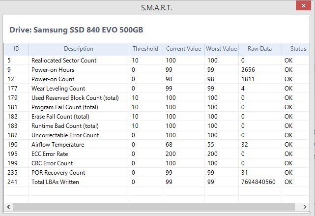Screen dimensions: 315x216
Task: Select the Airflow Temperature row
Action: (157, 145)
